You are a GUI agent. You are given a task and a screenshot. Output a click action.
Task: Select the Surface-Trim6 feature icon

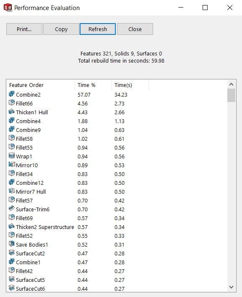pos(11,208)
